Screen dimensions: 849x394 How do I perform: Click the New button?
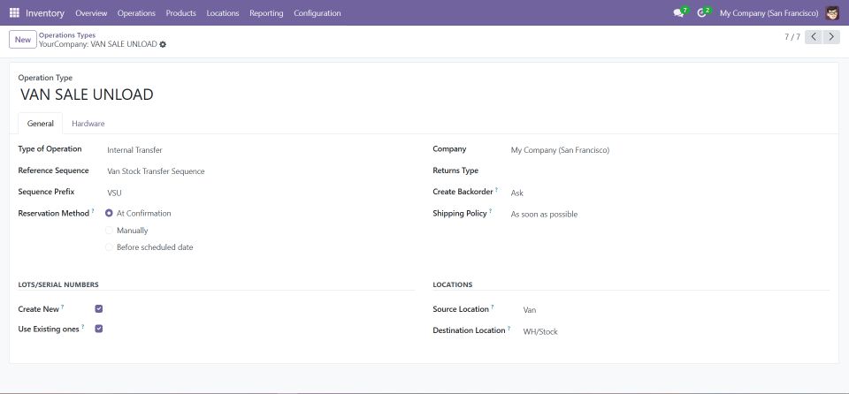23,40
